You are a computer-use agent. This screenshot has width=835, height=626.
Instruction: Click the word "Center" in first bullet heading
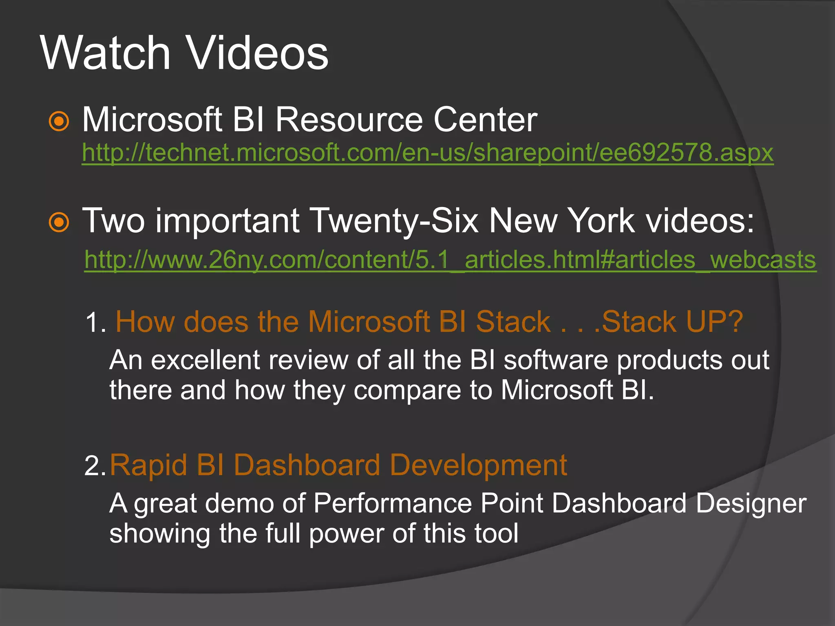485,120
